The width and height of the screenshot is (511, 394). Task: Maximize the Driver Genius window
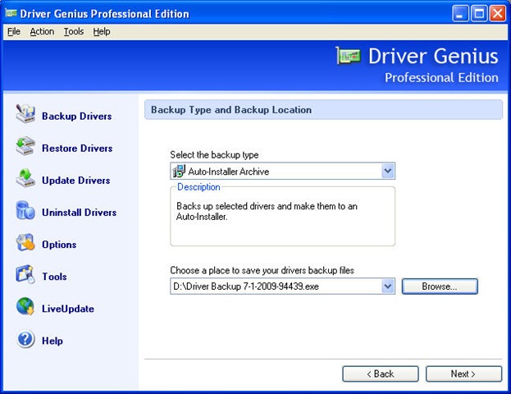[479, 13]
